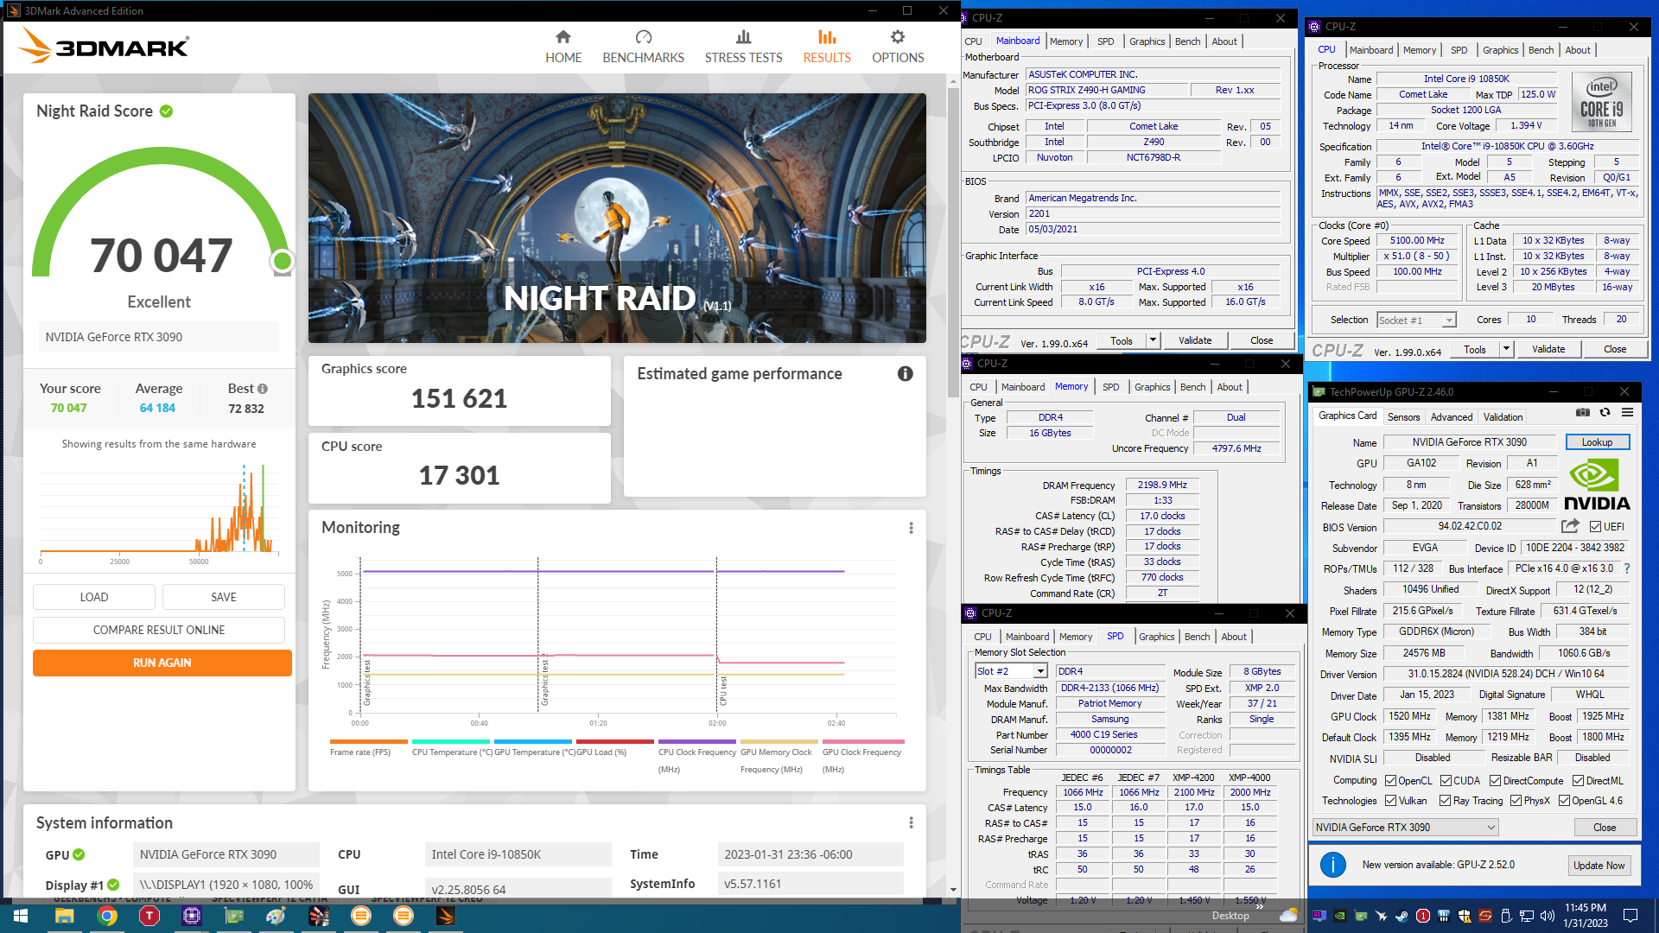Click the score distribution histogram chart
Image resolution: width=1659 pixels, height=933 pixels.
tap(159, 510)
